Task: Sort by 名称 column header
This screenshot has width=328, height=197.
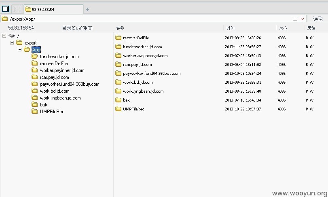Action: click(120, 28)
